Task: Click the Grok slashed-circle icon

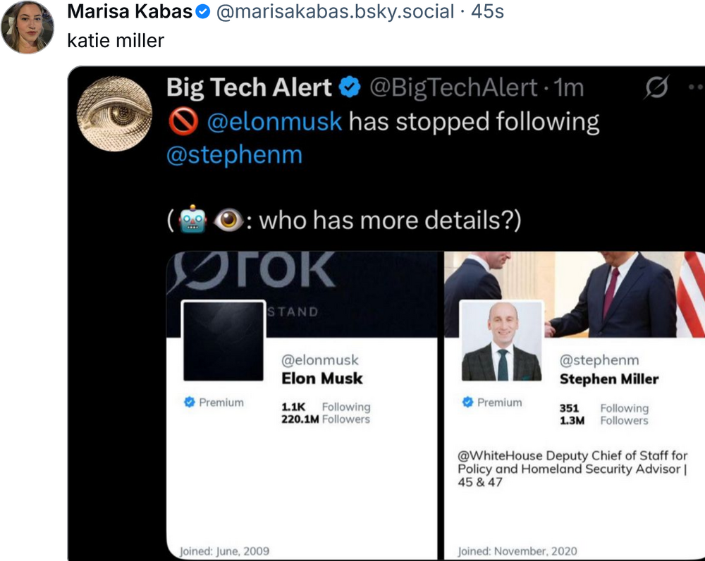Action: click(x=656, y=88)
